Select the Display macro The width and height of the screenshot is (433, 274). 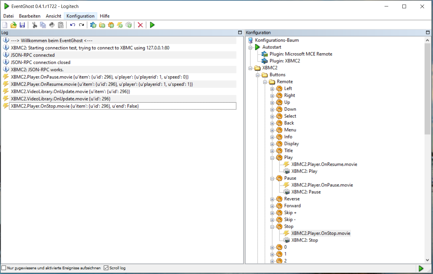coord(291,143)
